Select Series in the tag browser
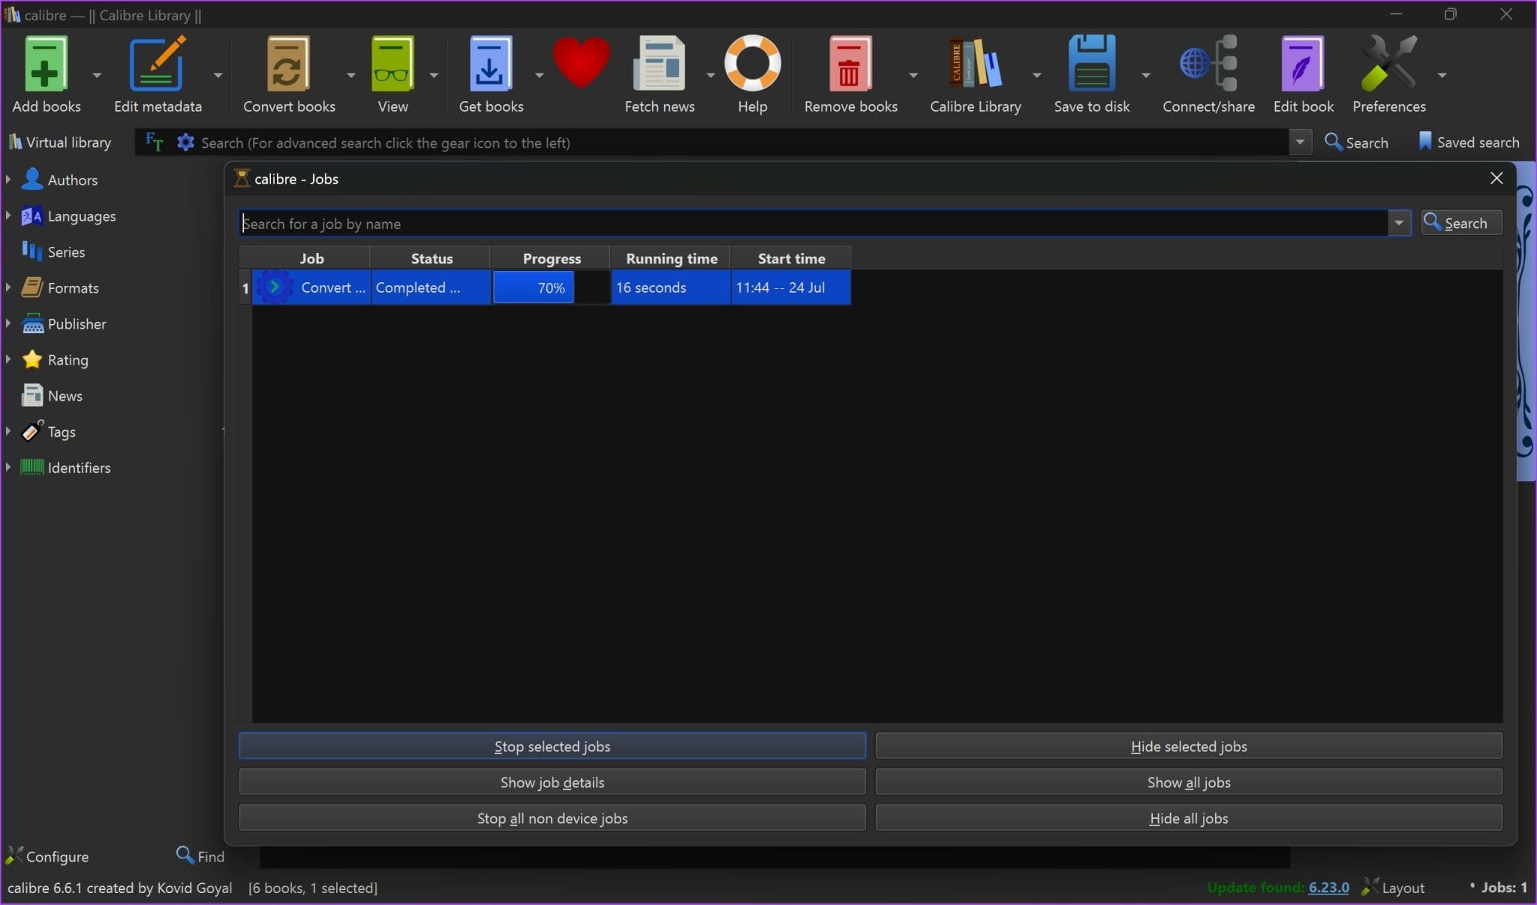Viewport: 1537px width, 905px height. 66,252
